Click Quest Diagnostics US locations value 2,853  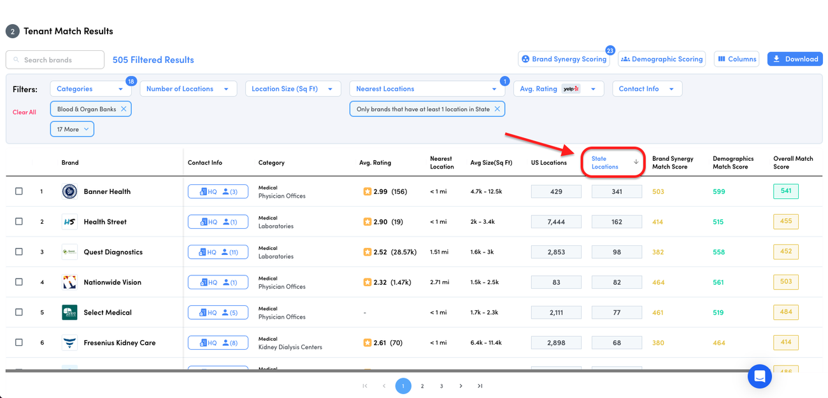pos(556,252)
